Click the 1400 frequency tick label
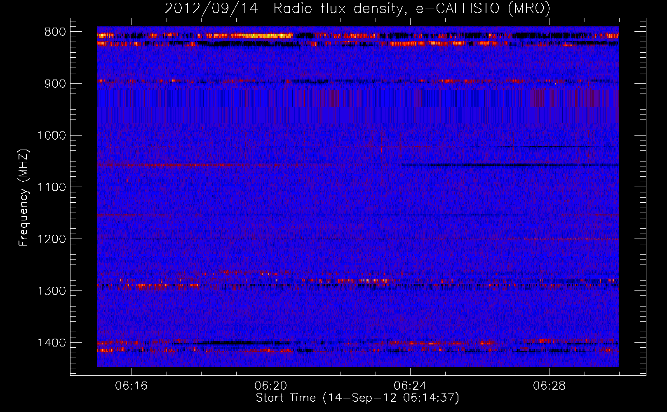 tap(52, 343)
